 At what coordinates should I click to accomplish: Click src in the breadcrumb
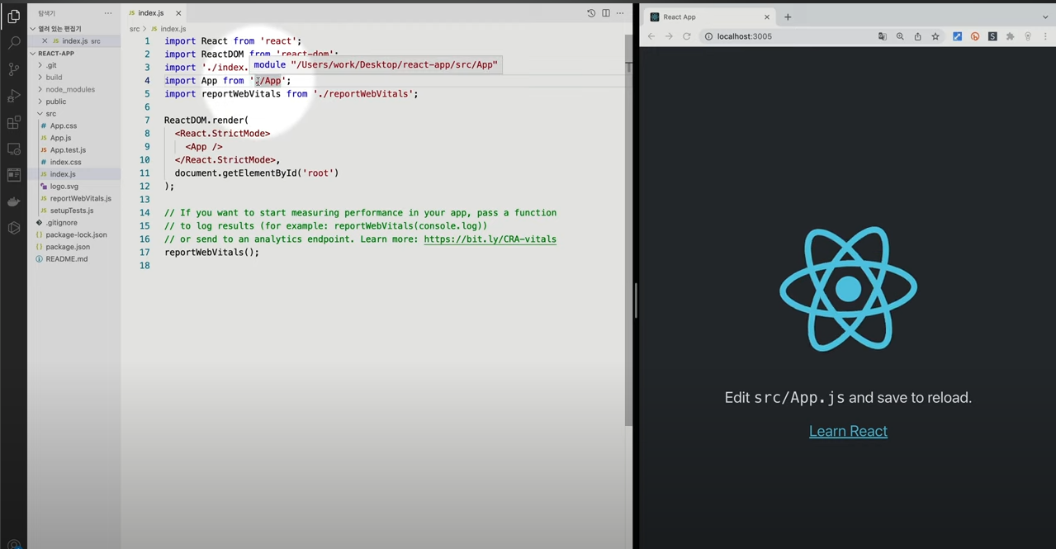pos(135,29)
